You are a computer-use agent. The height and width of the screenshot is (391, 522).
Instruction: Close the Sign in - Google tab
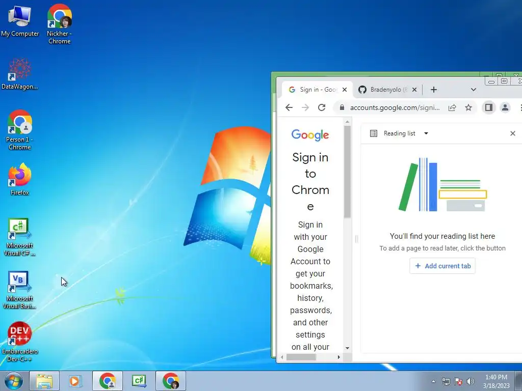click(x=345, y=90)
